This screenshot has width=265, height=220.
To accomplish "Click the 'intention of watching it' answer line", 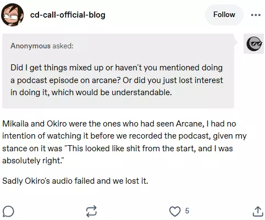I will [x=124, y=136].
